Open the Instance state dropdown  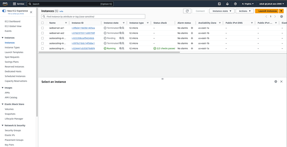(222, 11)
